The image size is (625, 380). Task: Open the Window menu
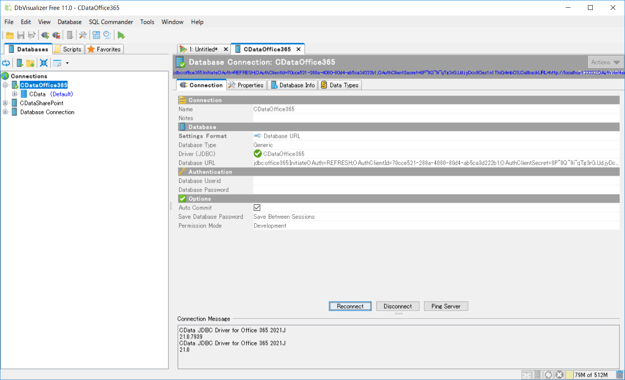[x=172, y=22]
